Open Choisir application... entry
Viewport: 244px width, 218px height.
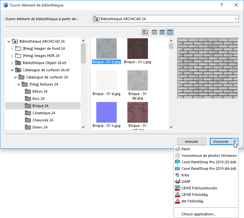point(206,214)
